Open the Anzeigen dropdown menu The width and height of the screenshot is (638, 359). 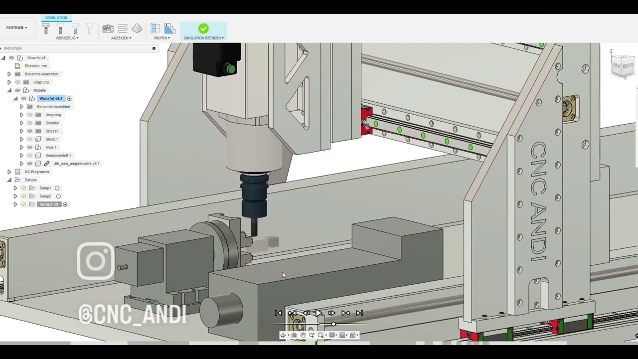point(121,38)
